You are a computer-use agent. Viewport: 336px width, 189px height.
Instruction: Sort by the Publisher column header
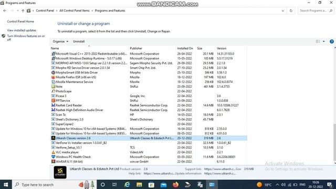(x=152, y=48)
